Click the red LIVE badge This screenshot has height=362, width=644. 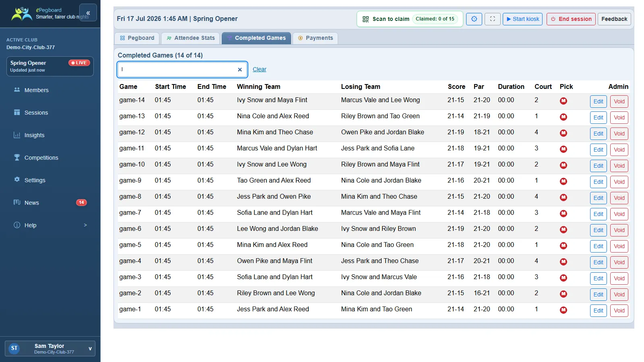[79, 63]
